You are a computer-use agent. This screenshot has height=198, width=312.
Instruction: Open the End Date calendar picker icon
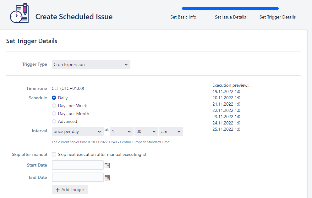107,178
